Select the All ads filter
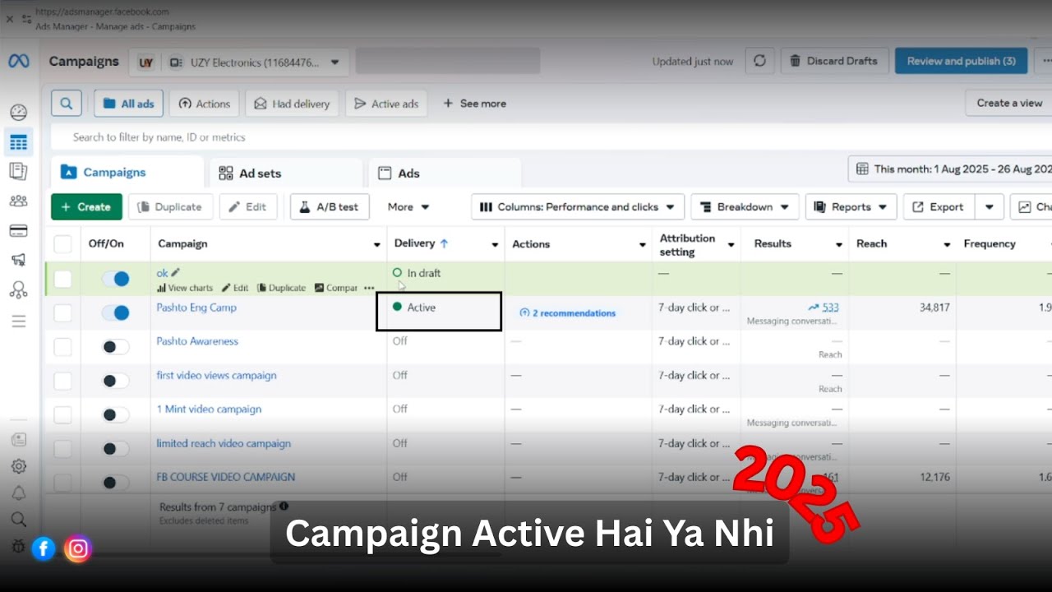Viewport: 1052px width, 592px height. (128, 104)
